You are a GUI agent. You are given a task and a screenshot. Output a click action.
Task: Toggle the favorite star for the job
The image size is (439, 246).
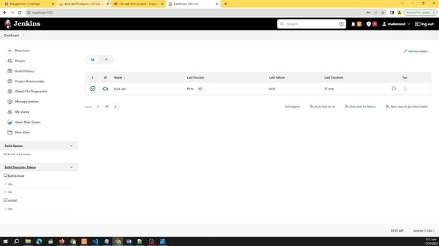pyautogui.click(x=405, y=89)
